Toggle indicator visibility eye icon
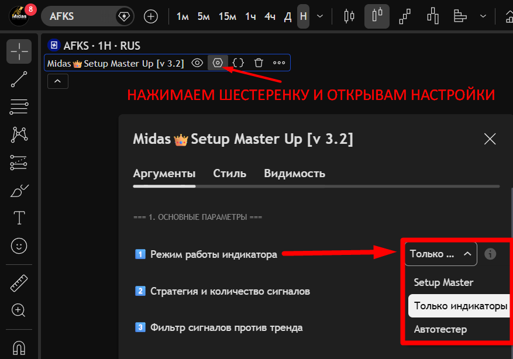The height and width of the screenshot is (359, 513). (198, 63)
